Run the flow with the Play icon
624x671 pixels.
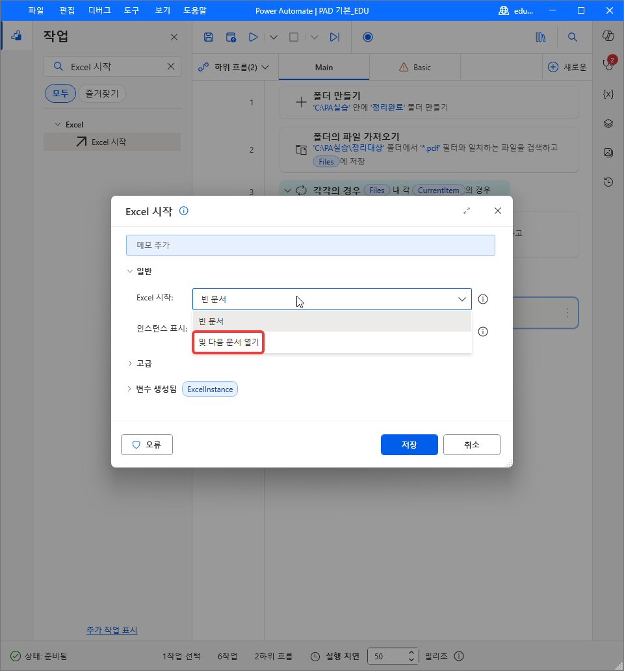[253, 37]
